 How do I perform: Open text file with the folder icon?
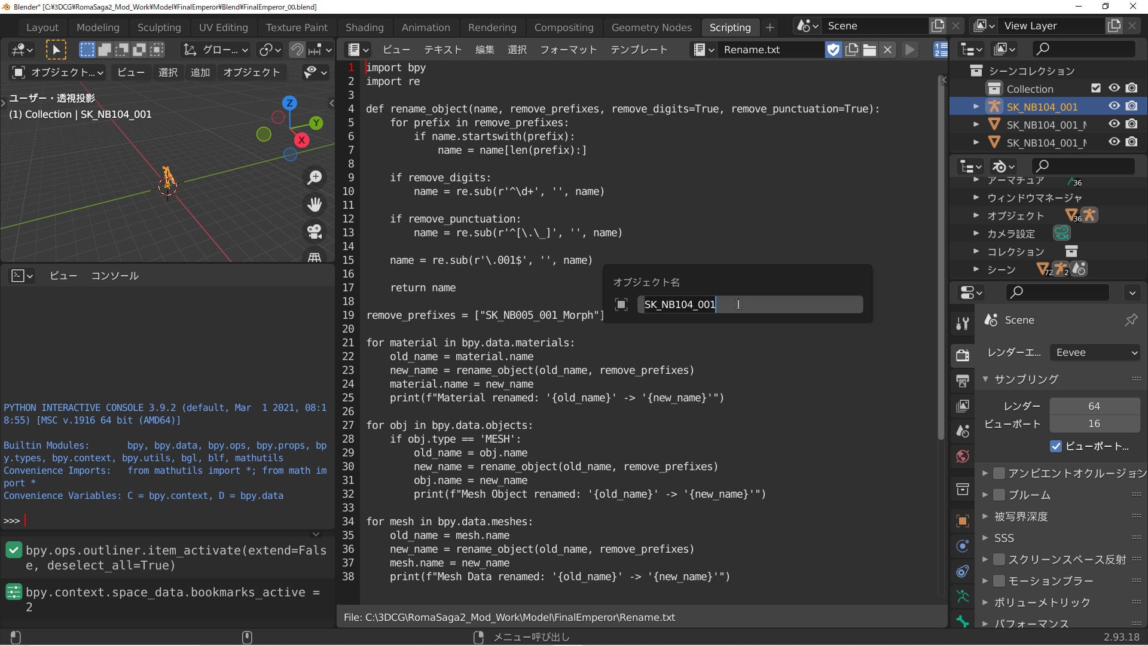coord(870,50)
